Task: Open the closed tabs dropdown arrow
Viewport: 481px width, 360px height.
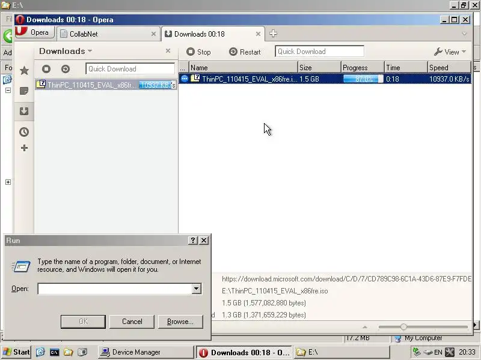Action: 464,34
